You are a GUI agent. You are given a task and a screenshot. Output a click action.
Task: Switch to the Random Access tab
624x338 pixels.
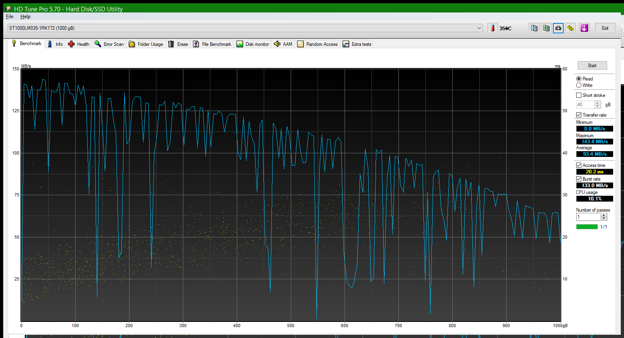pos(317,44)
